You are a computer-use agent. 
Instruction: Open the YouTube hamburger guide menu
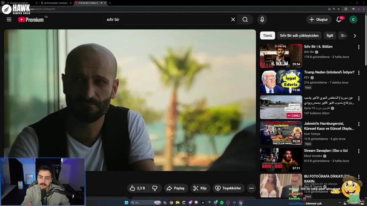click(x=9, y=19)
